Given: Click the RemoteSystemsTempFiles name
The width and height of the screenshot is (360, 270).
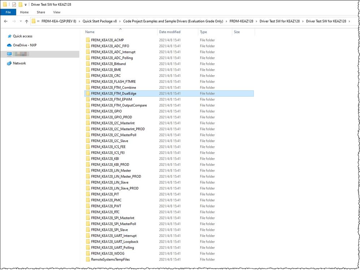Looking at the screenshot, I should (110, 260).
